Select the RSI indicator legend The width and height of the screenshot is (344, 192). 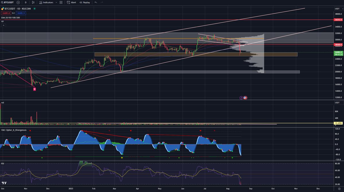coord(2,164)
